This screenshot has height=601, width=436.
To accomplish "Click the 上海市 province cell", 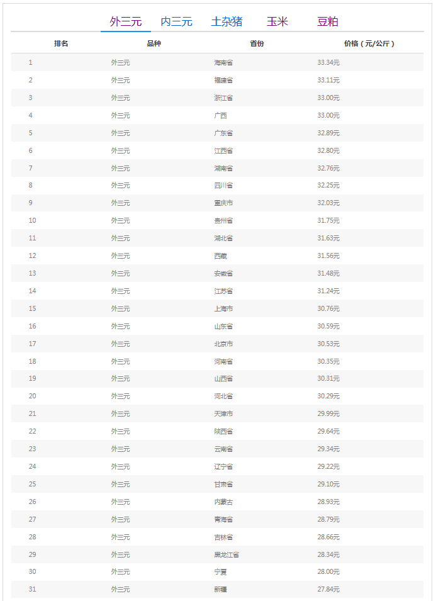I will pyautogui.click(x=223, y=309).
